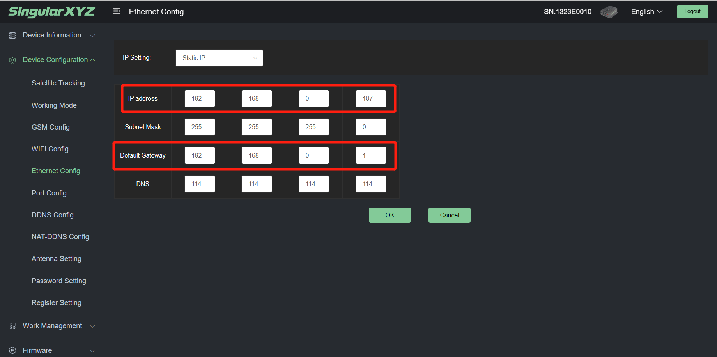Screen dimensions: 717x357
Task: Click the last IP address octet field 107
Action: coord(370,98)
